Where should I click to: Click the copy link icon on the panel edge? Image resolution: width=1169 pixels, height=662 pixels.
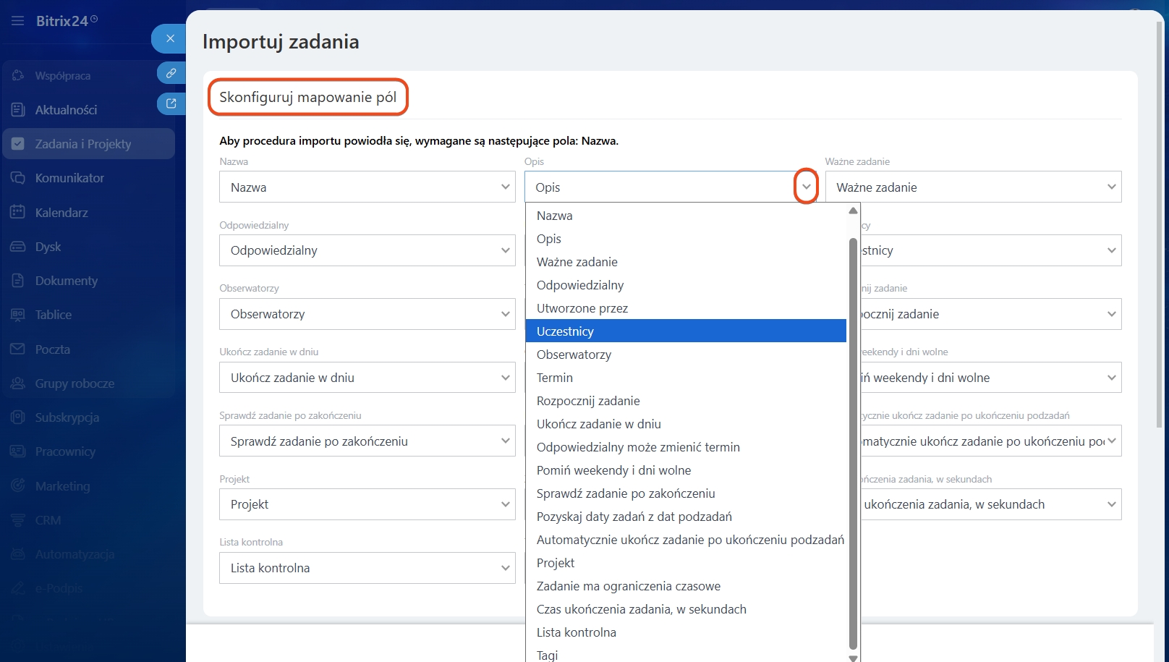click(x=171, y=73)
